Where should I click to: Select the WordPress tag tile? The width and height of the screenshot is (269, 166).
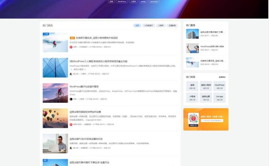coord(219,86)
